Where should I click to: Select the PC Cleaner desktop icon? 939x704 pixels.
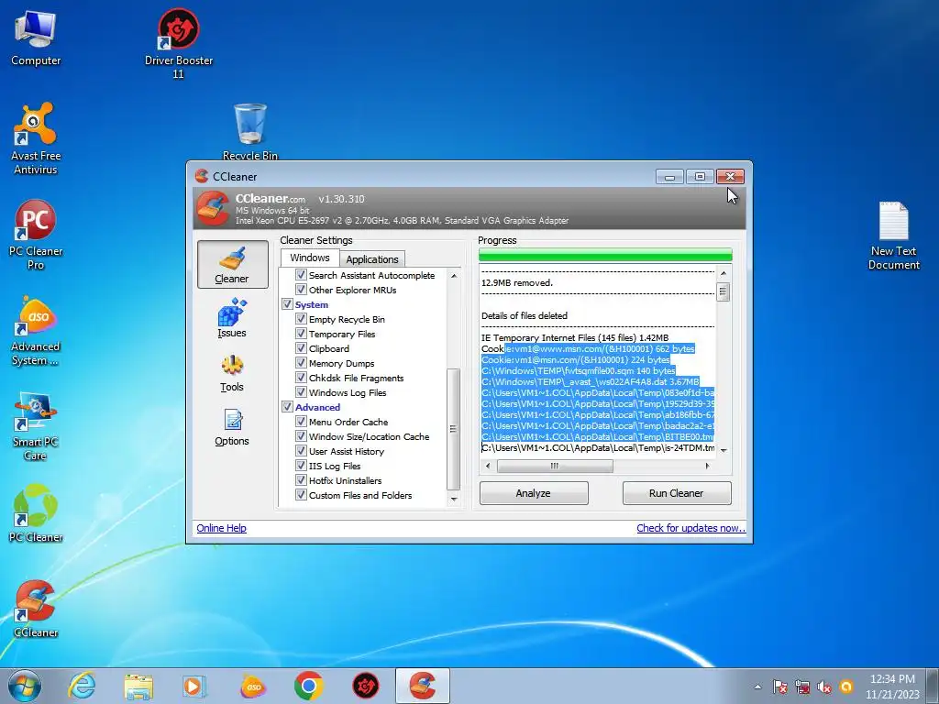pyautogui.click(x=36, y=513)
